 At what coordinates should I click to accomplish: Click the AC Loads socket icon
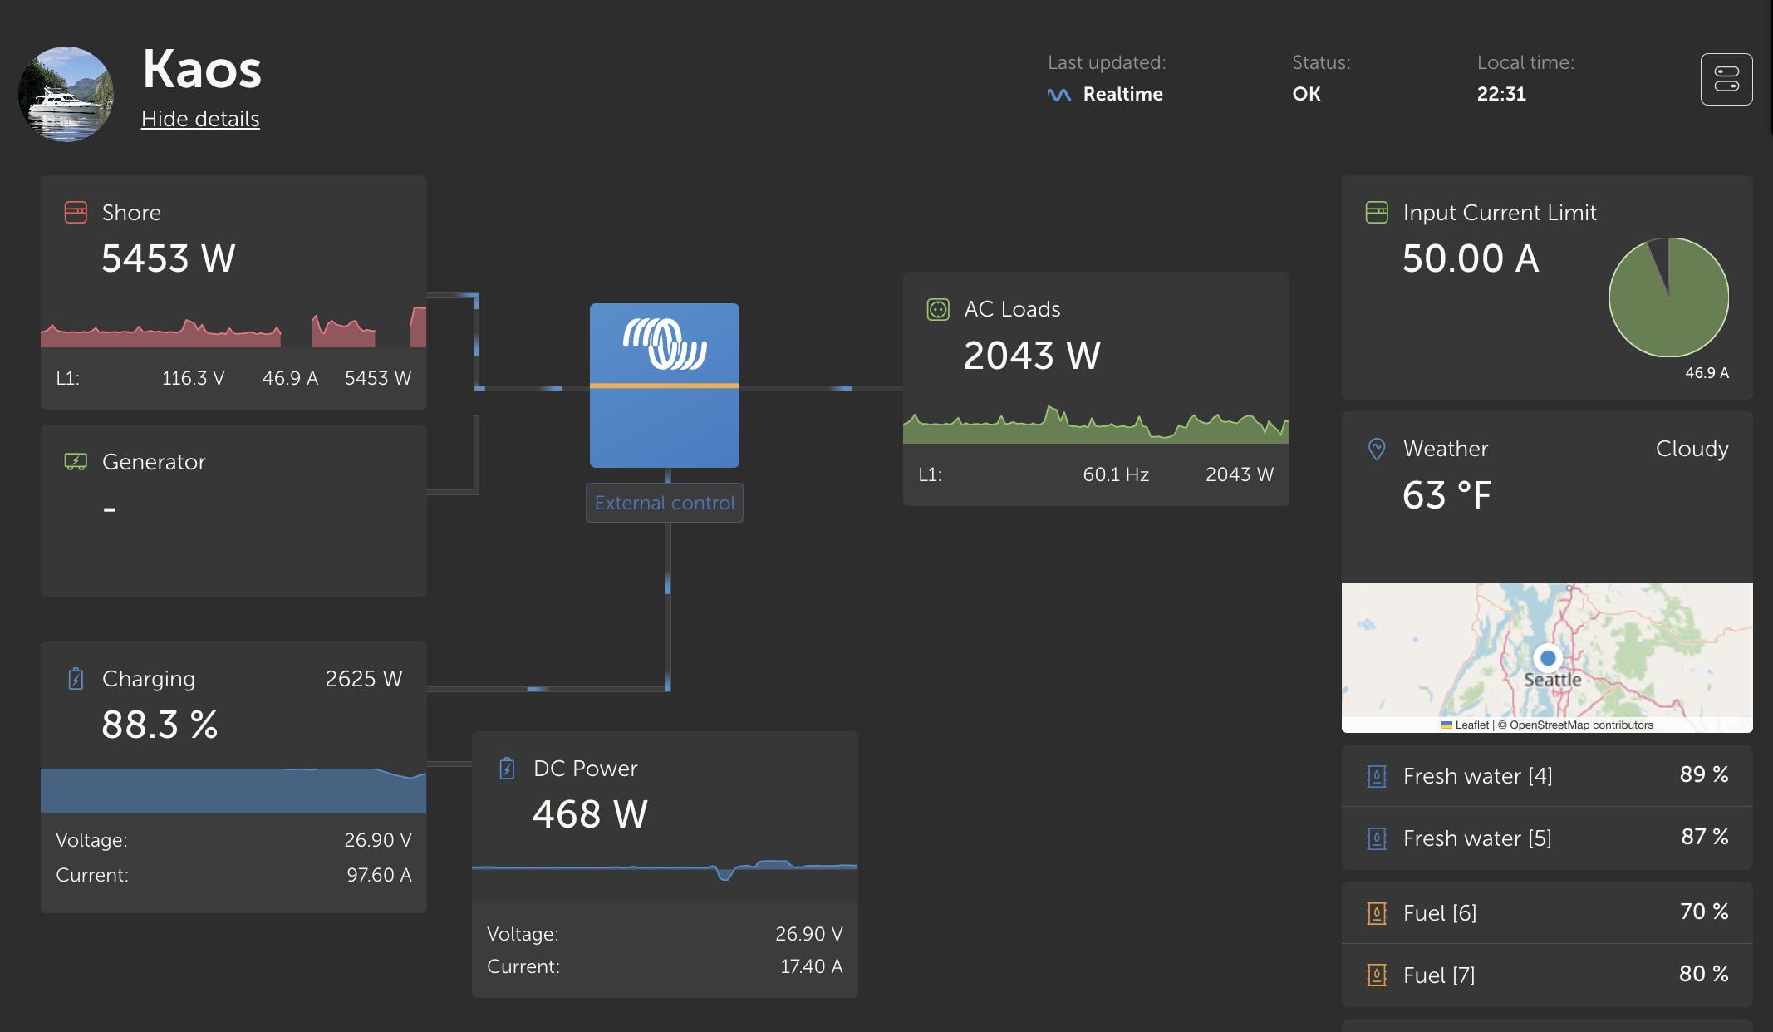point(938,310)
